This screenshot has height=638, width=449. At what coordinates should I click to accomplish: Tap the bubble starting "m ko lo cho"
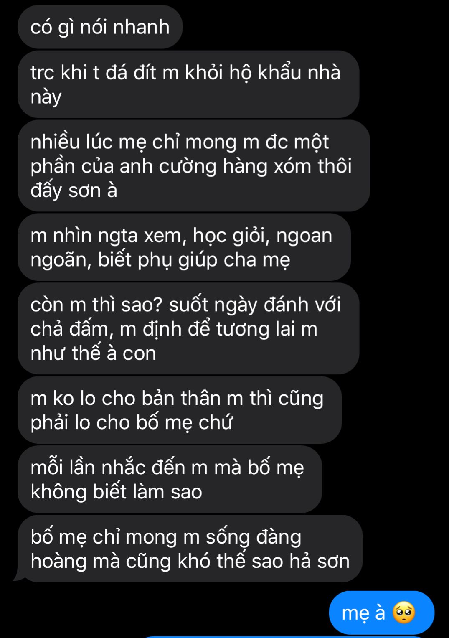click(180, 410)
